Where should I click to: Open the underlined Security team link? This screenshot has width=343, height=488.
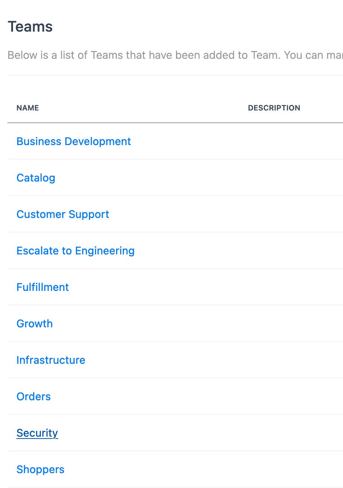click(x=37, y=433)
